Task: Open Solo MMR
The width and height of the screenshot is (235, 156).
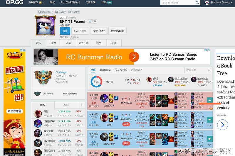Action: pos(99,31)
